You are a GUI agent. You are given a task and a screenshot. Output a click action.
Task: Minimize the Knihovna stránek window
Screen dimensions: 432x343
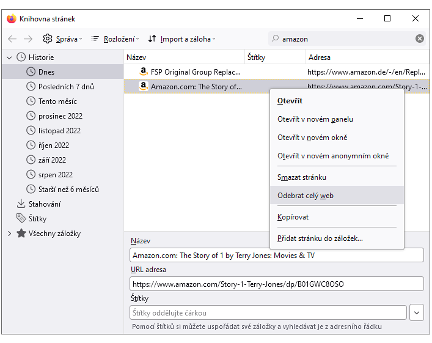[x=359, y=19]
